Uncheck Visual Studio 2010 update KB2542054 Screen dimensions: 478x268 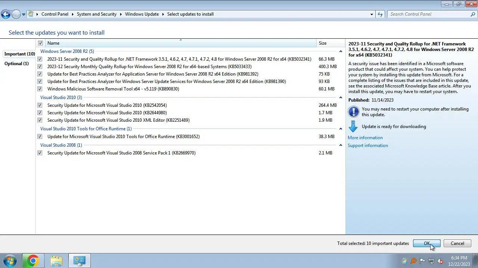(x=40, y=105)
